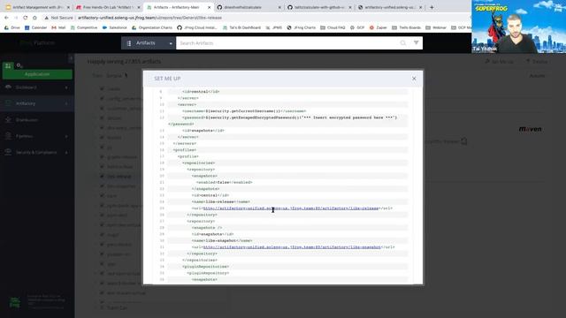Open the Trello Boards bookmark folder
566x318 pixels.
(x=407, y=27)
